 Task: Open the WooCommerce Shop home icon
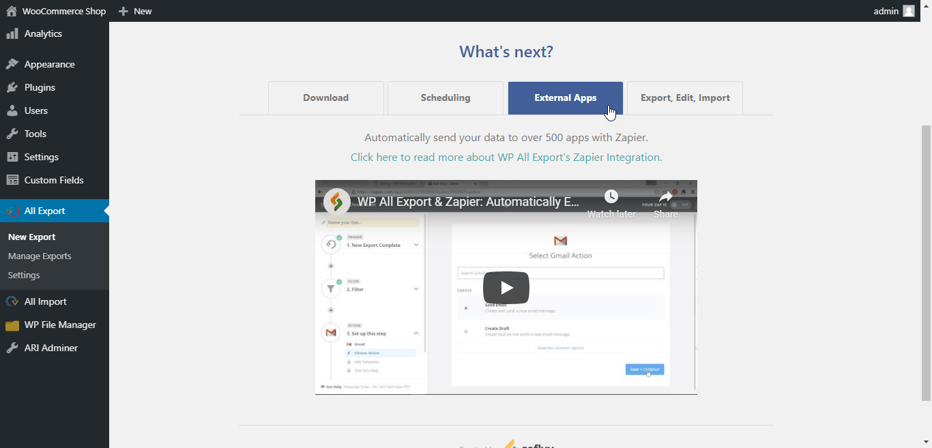(x=12, y=11)
